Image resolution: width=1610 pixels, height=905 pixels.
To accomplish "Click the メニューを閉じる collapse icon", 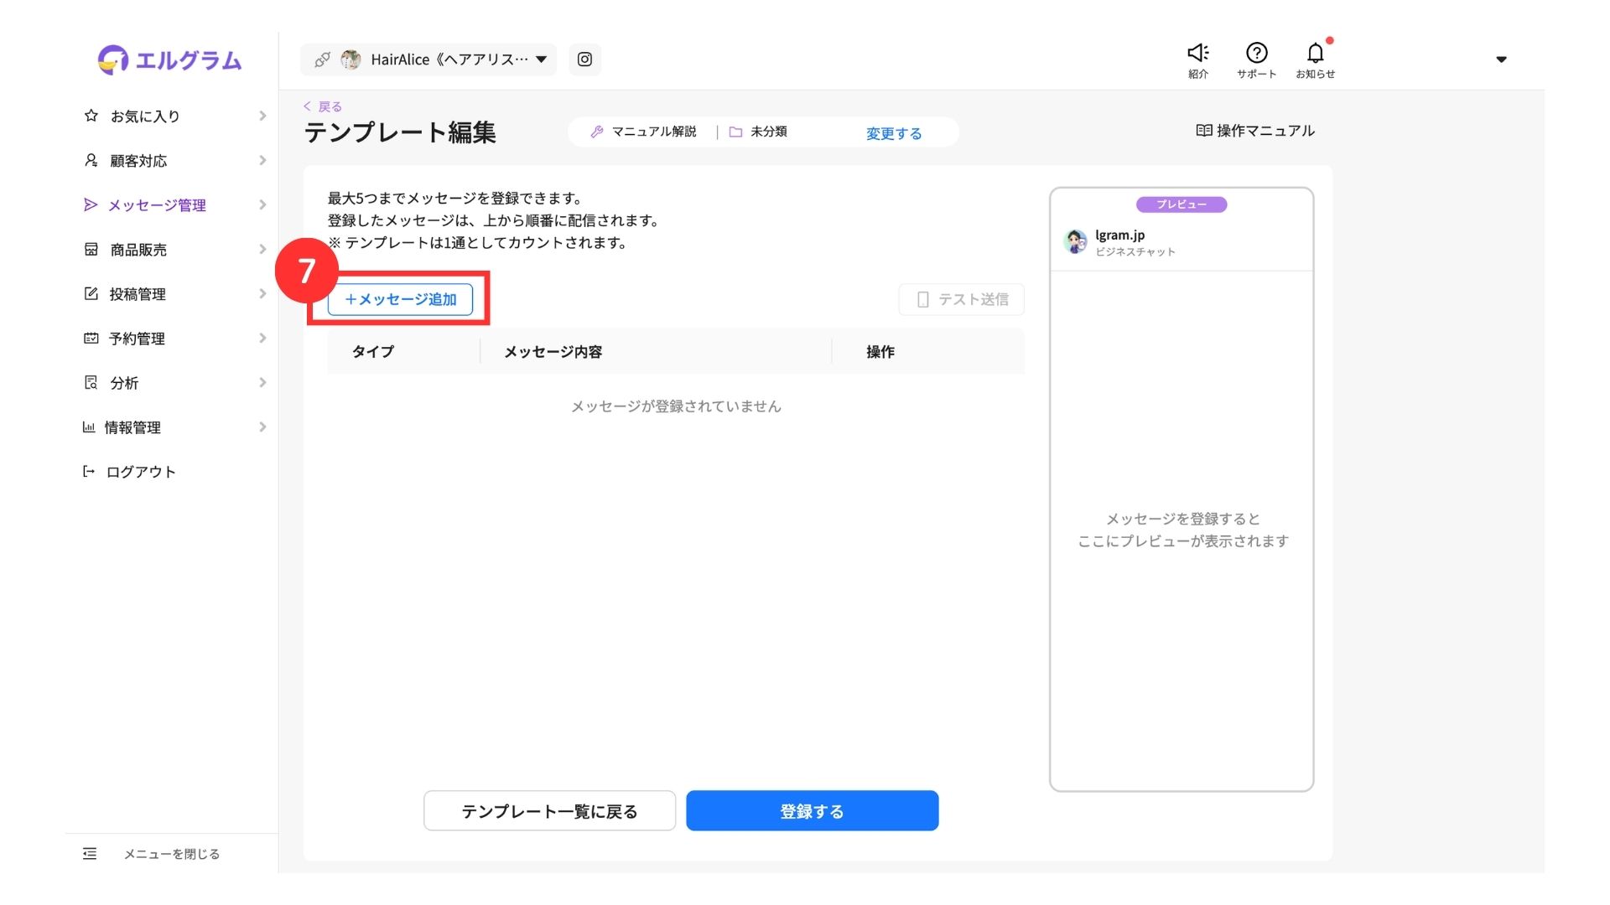I will tap(90, 854).
